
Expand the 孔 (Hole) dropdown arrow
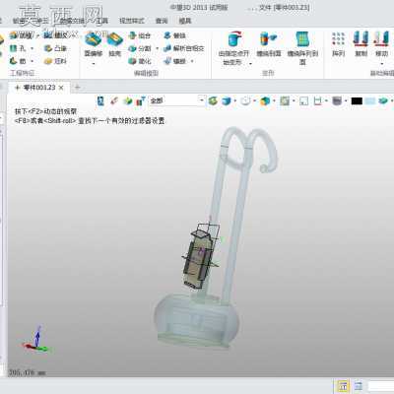32,48
